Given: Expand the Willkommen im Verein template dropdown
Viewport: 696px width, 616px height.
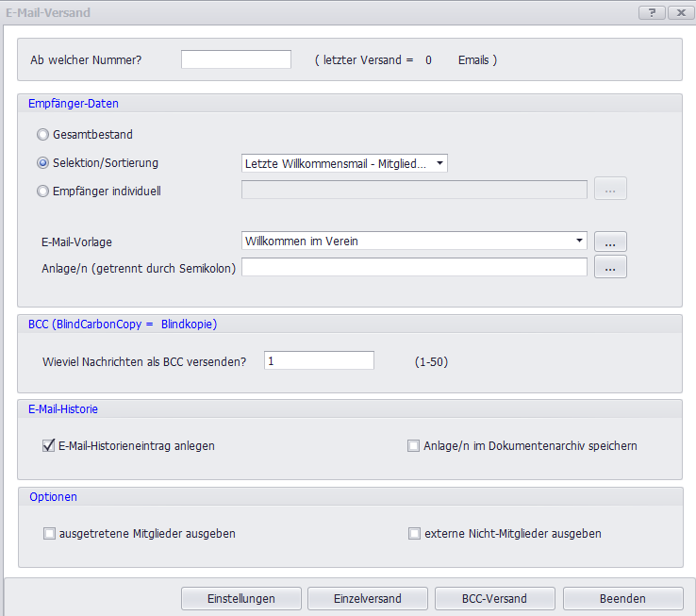Looking at the screenshot, I should (x=414, y=241).
